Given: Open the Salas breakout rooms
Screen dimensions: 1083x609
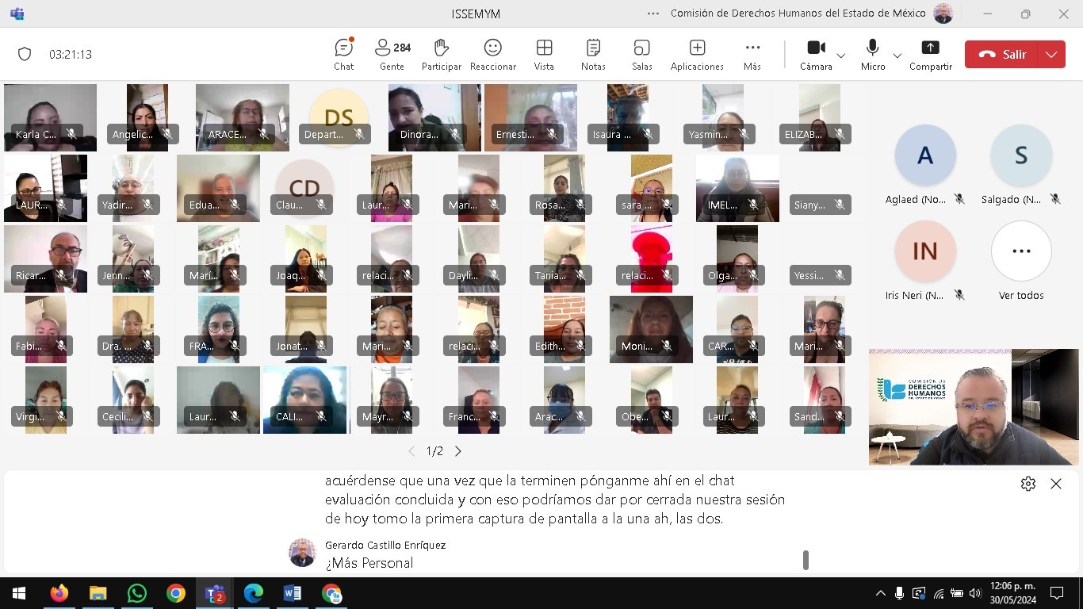Looking at the screenshot, I should [641, 55].
